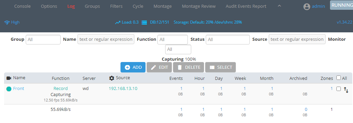Open the Log page
Image resolution: width=353 pixels, height=123 pixels.
pos(71,6)
